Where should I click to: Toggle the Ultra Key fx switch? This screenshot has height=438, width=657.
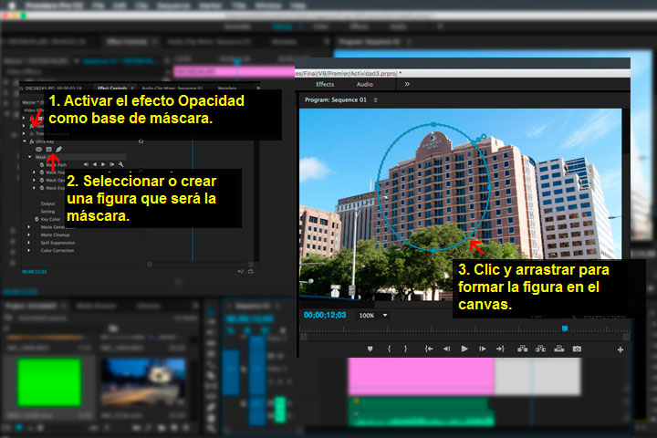[x=32, y=141]
